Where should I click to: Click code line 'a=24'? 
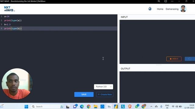(x=7, y=16)
